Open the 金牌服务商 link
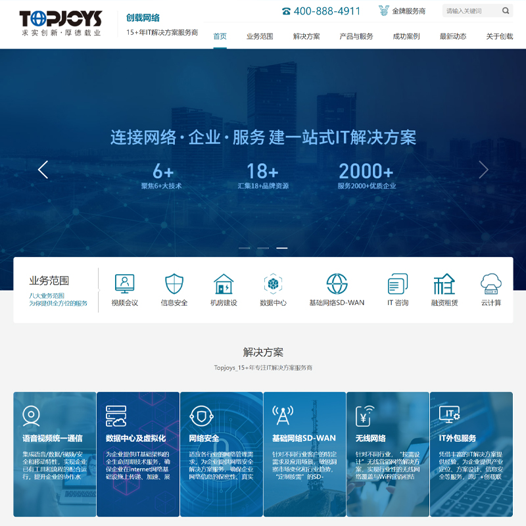 [x=402, y=11]
